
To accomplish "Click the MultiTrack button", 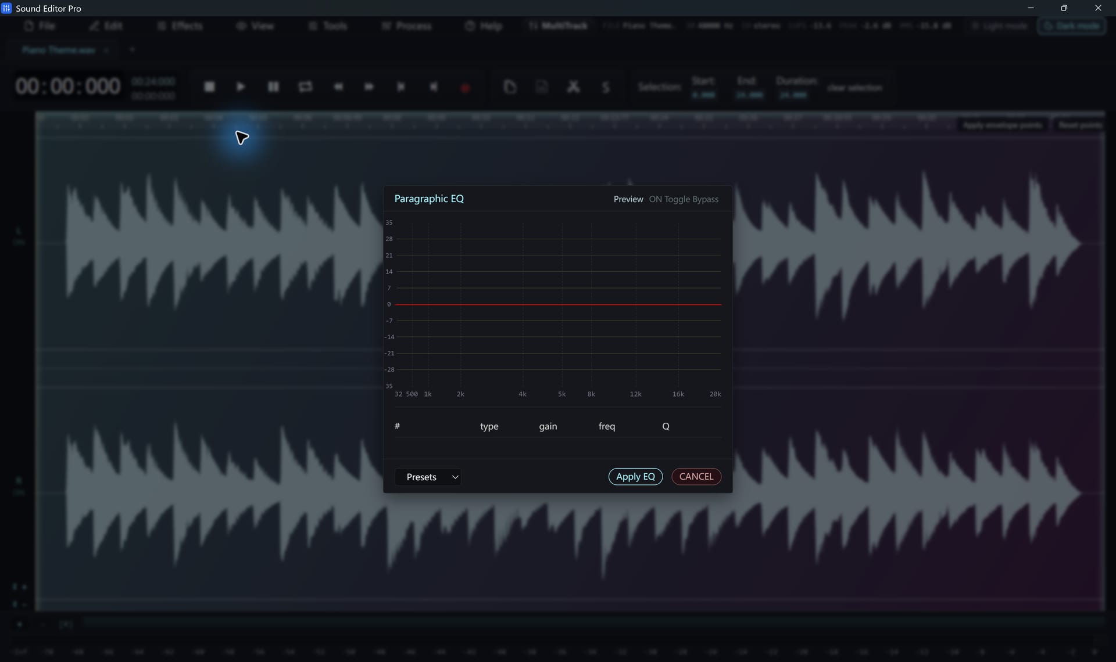I will (559, 26).
